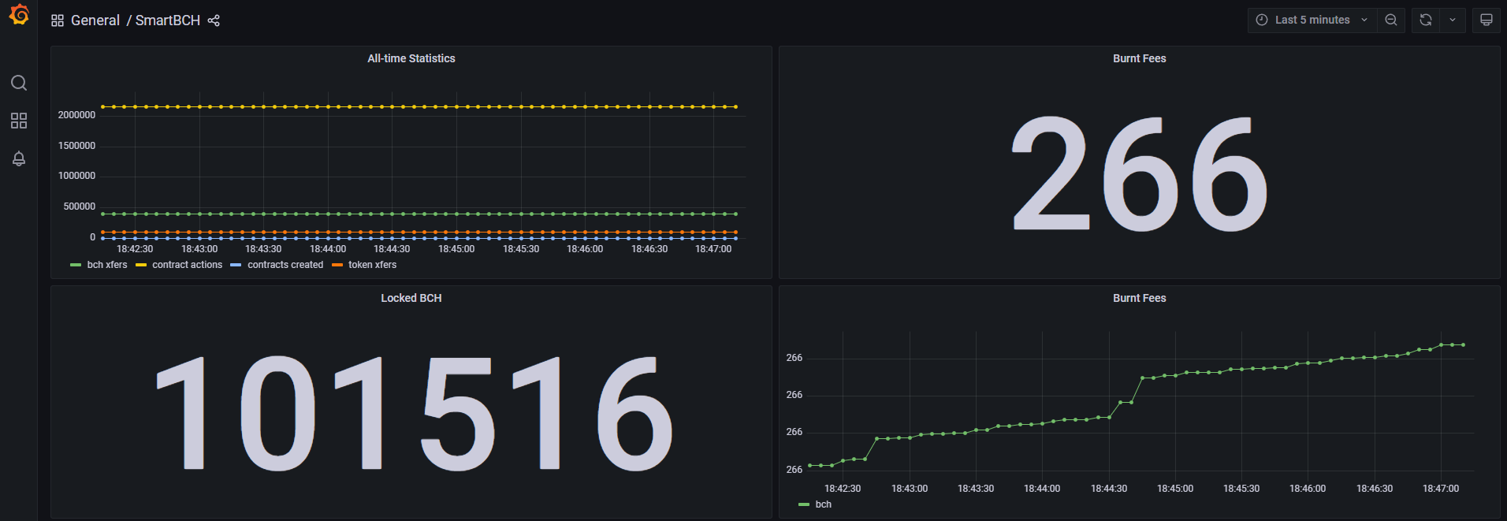Click the dashboard grid icon beside General

coord(58,20)
